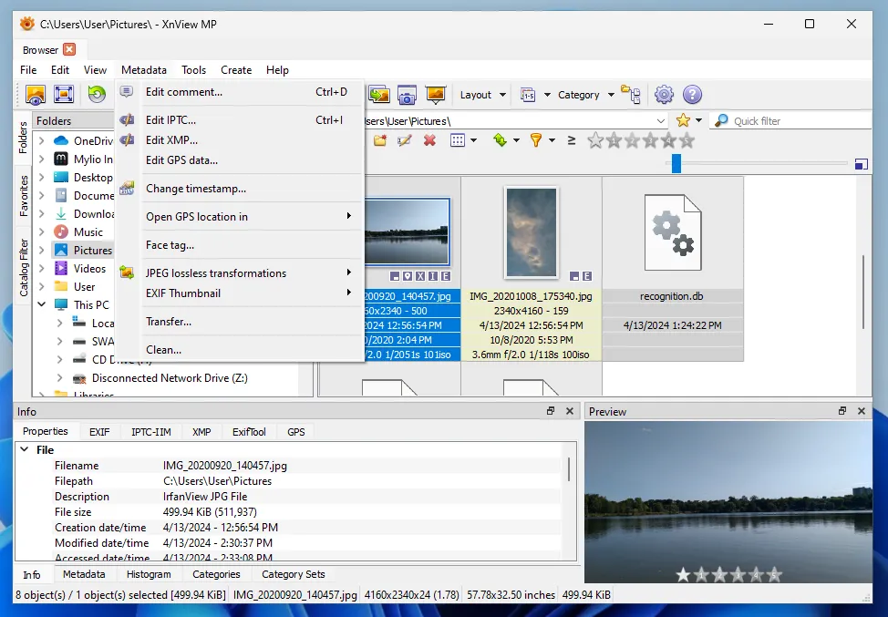The height and width of the screenshot is (617, 888).
Task: Set rating filter to one star
Action: point(614,139)
